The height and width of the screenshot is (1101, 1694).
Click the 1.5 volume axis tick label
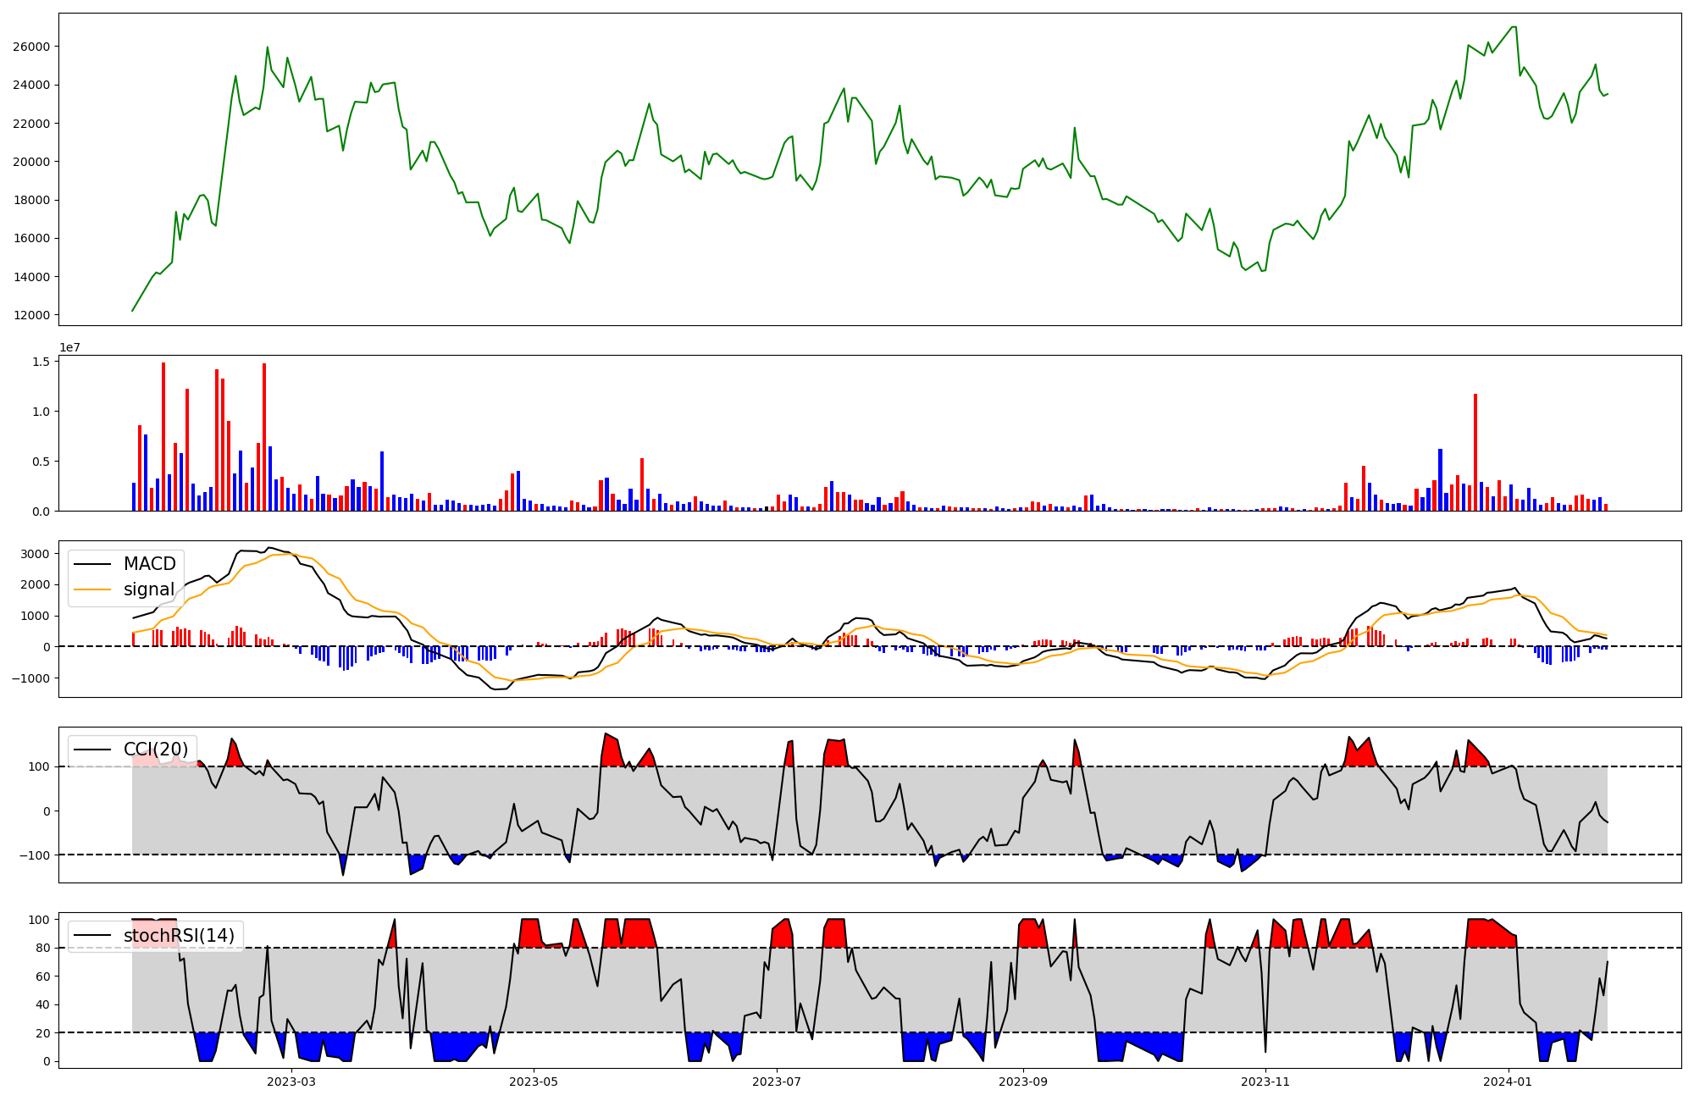click(42, 362)
